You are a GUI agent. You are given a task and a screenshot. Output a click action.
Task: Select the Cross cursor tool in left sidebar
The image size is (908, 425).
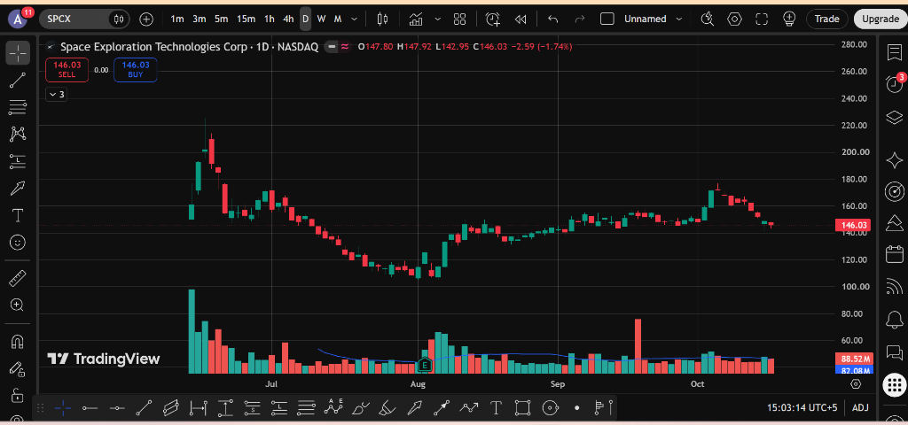(x=18, y=54)
